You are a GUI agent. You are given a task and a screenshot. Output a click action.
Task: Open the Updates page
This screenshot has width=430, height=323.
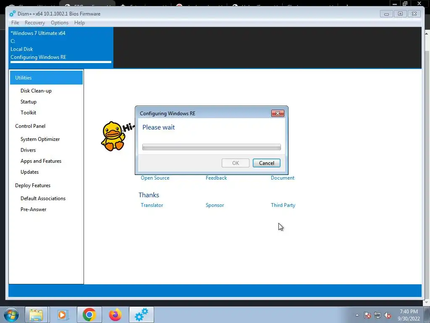[29, 172]
